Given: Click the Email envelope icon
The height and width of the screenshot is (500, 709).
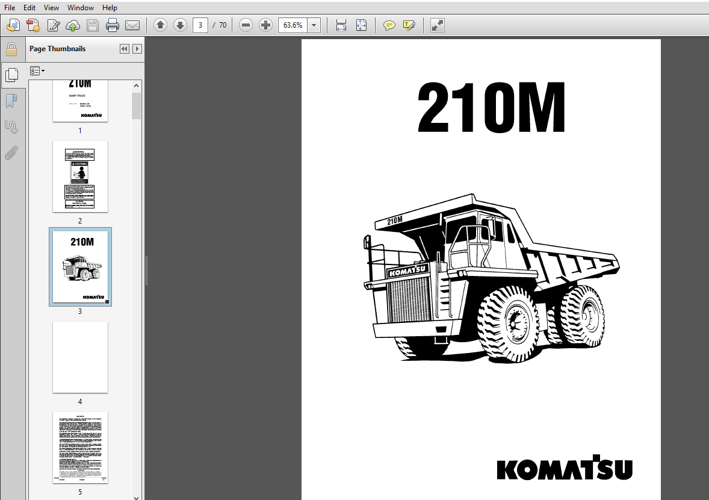Looking at the screenshot, I should pyautogui.click(x=132, y=25).
